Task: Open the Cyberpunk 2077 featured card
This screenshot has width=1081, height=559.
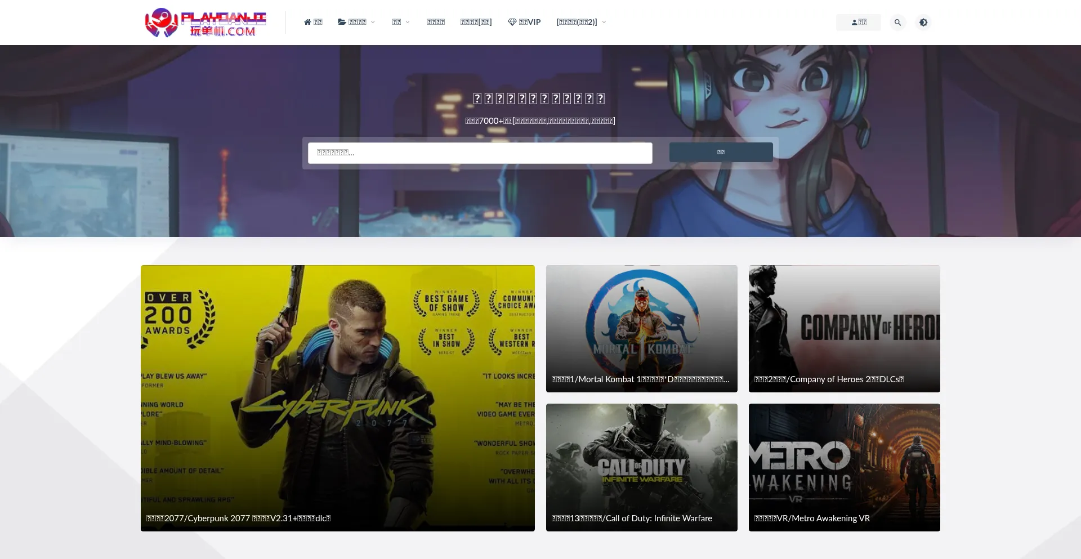Action: coord(338,398)
